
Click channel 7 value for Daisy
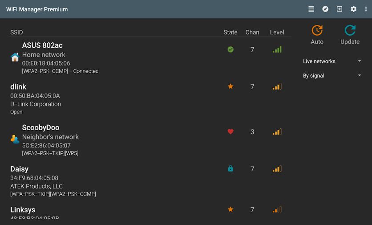(x=252, y=169)
